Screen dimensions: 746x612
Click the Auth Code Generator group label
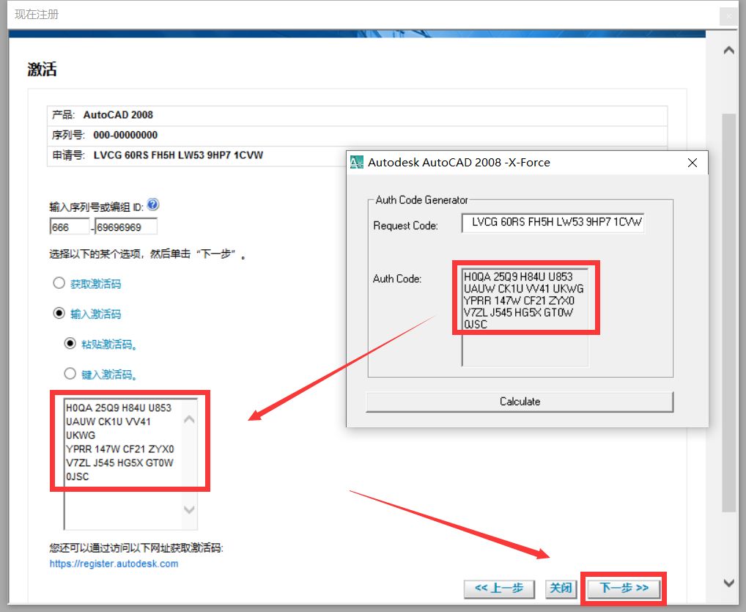(x=421, y=200)
